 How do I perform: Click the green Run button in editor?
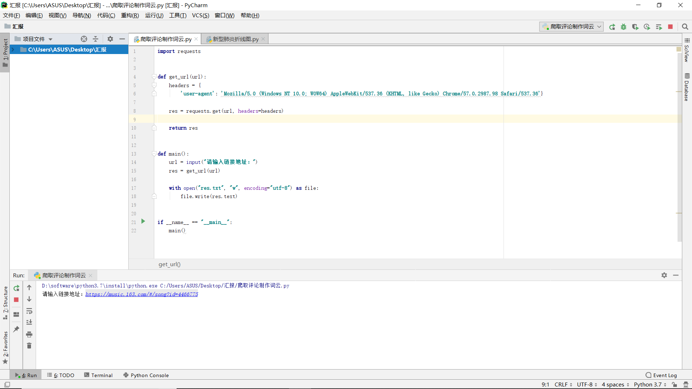click(x=143, y=222)
